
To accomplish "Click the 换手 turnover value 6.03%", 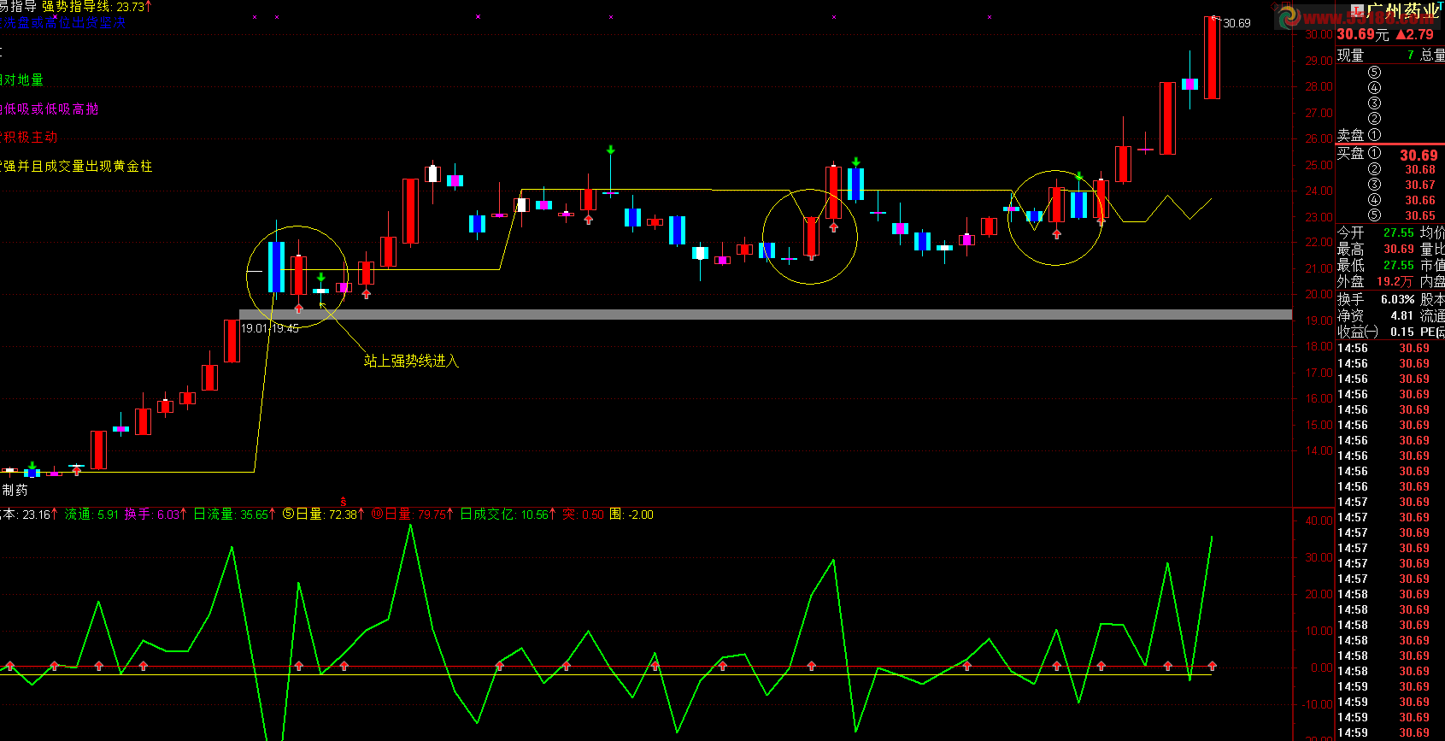I will (x=1397, y=300).
